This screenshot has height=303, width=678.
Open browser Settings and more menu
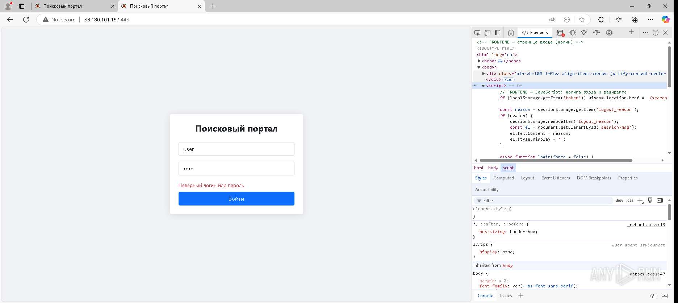point(650,20)
